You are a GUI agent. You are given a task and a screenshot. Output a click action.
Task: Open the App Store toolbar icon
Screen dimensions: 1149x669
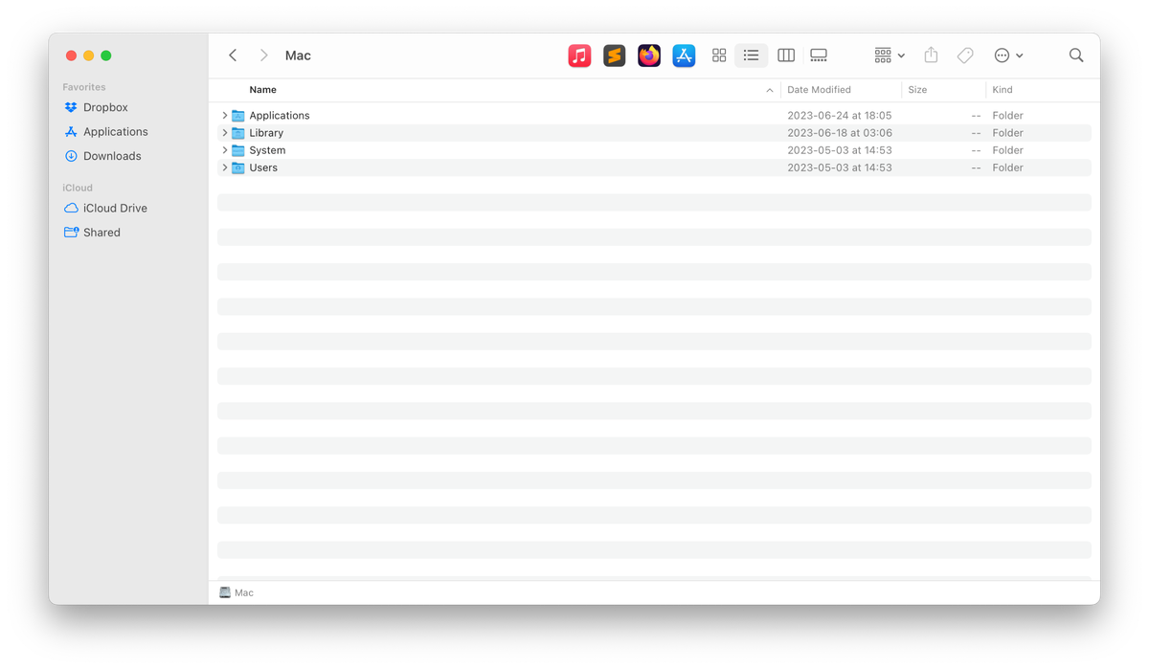(x=684, y=56)
